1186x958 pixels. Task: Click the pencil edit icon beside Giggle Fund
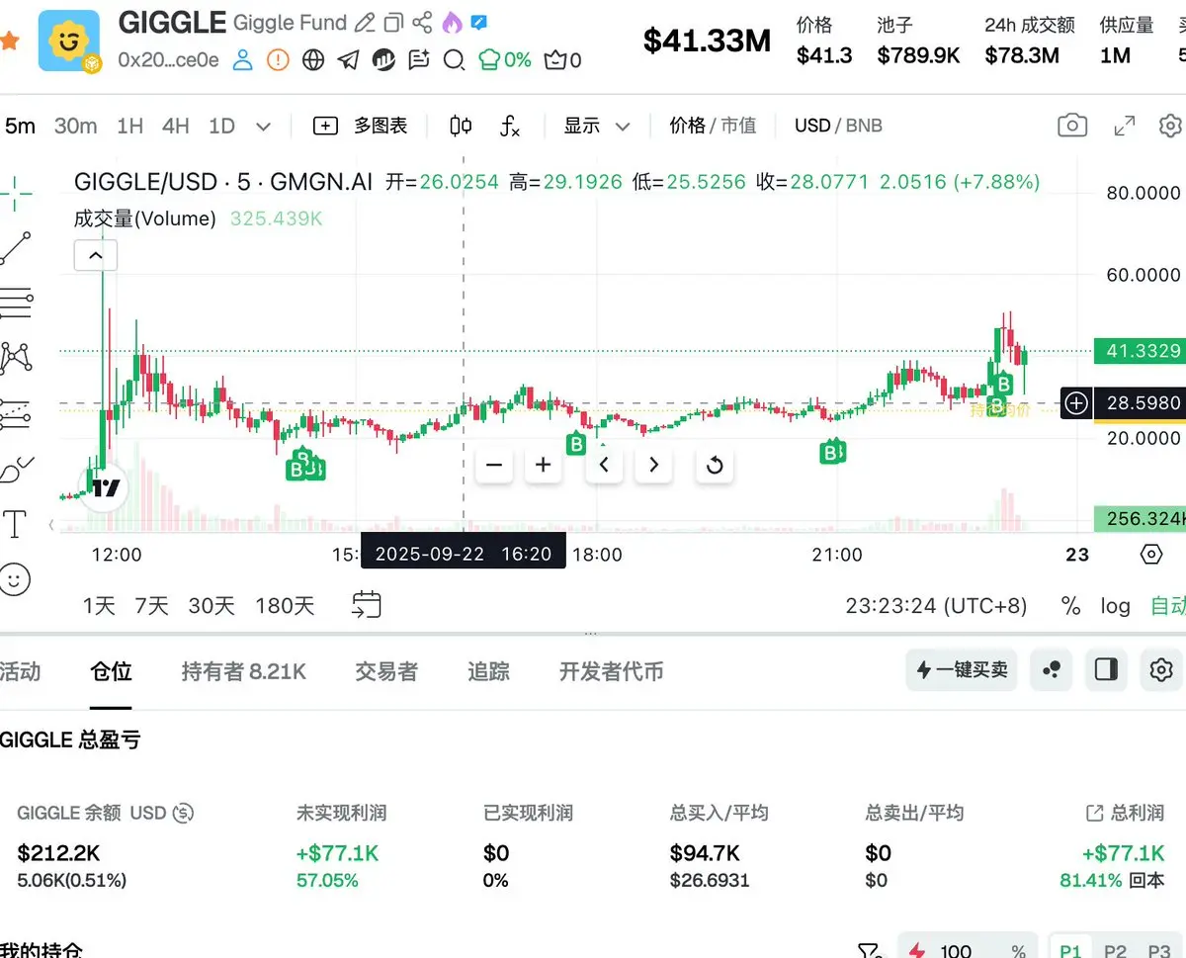coord(365,22)
